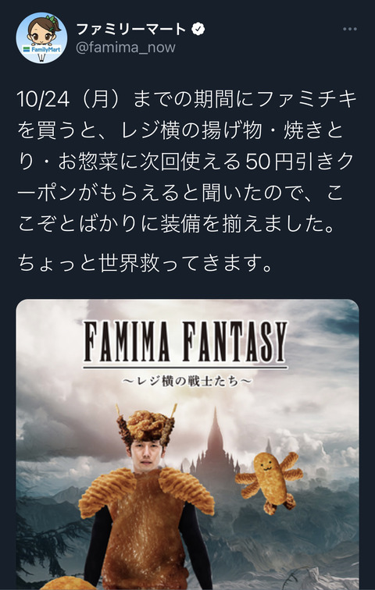Viewport: 375px width, 590px height.
Task: Tap the ファミリーマート display name
Action: click(x=131, y=29)
